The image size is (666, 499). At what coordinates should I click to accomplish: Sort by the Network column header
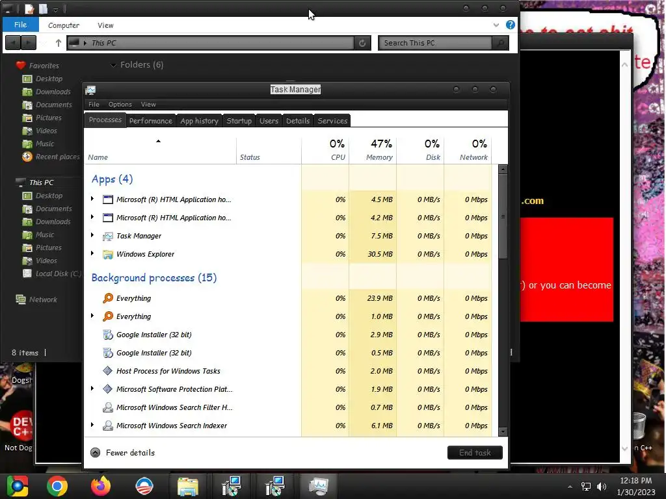(x=468, y=150)
